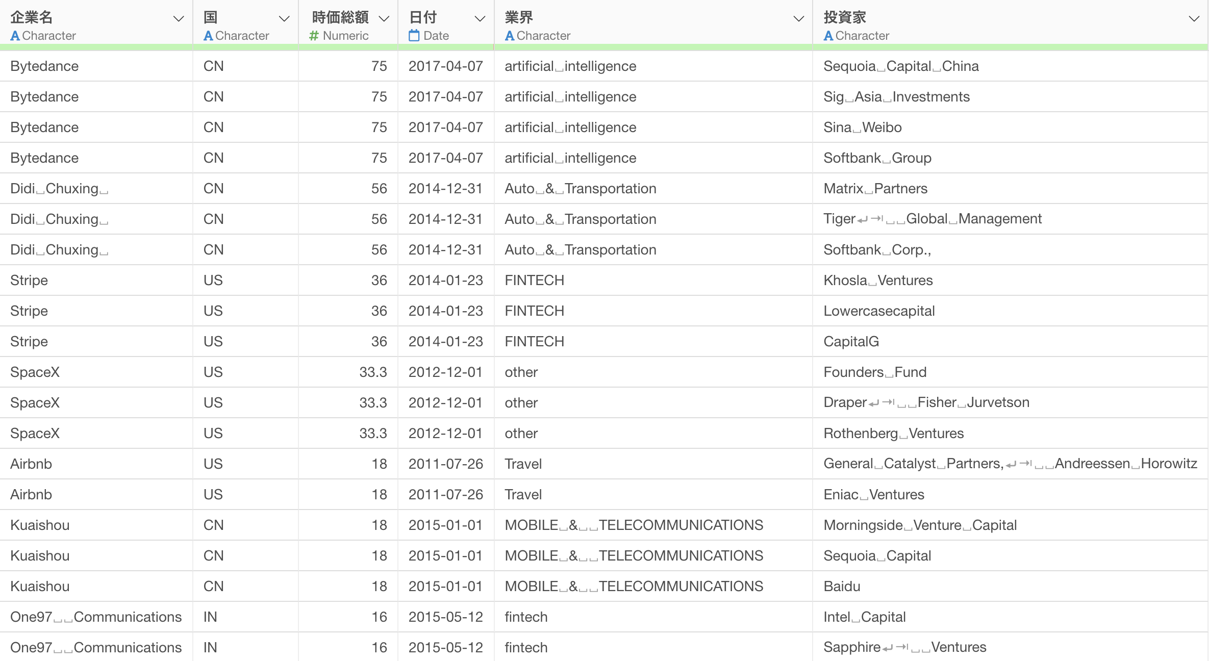Click Character type icon under 企業名
Viewport: 1209px width, 661px height.
point(15,36)
